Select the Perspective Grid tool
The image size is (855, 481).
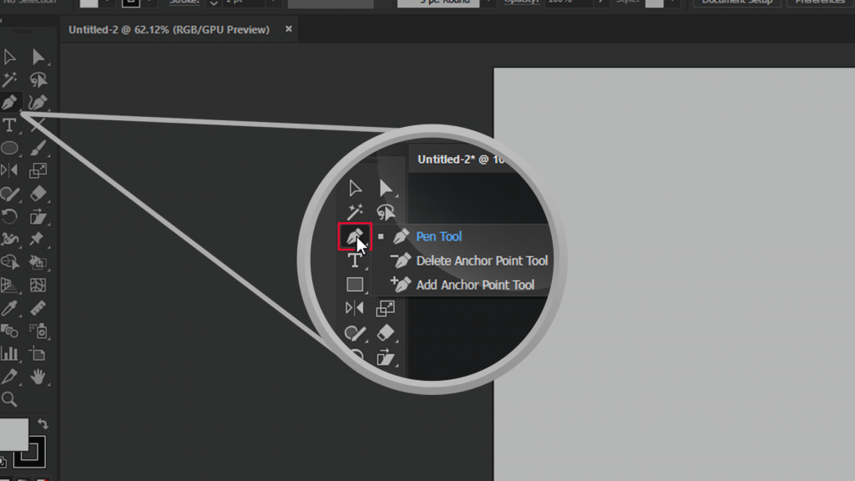click(x=10, y=286)
